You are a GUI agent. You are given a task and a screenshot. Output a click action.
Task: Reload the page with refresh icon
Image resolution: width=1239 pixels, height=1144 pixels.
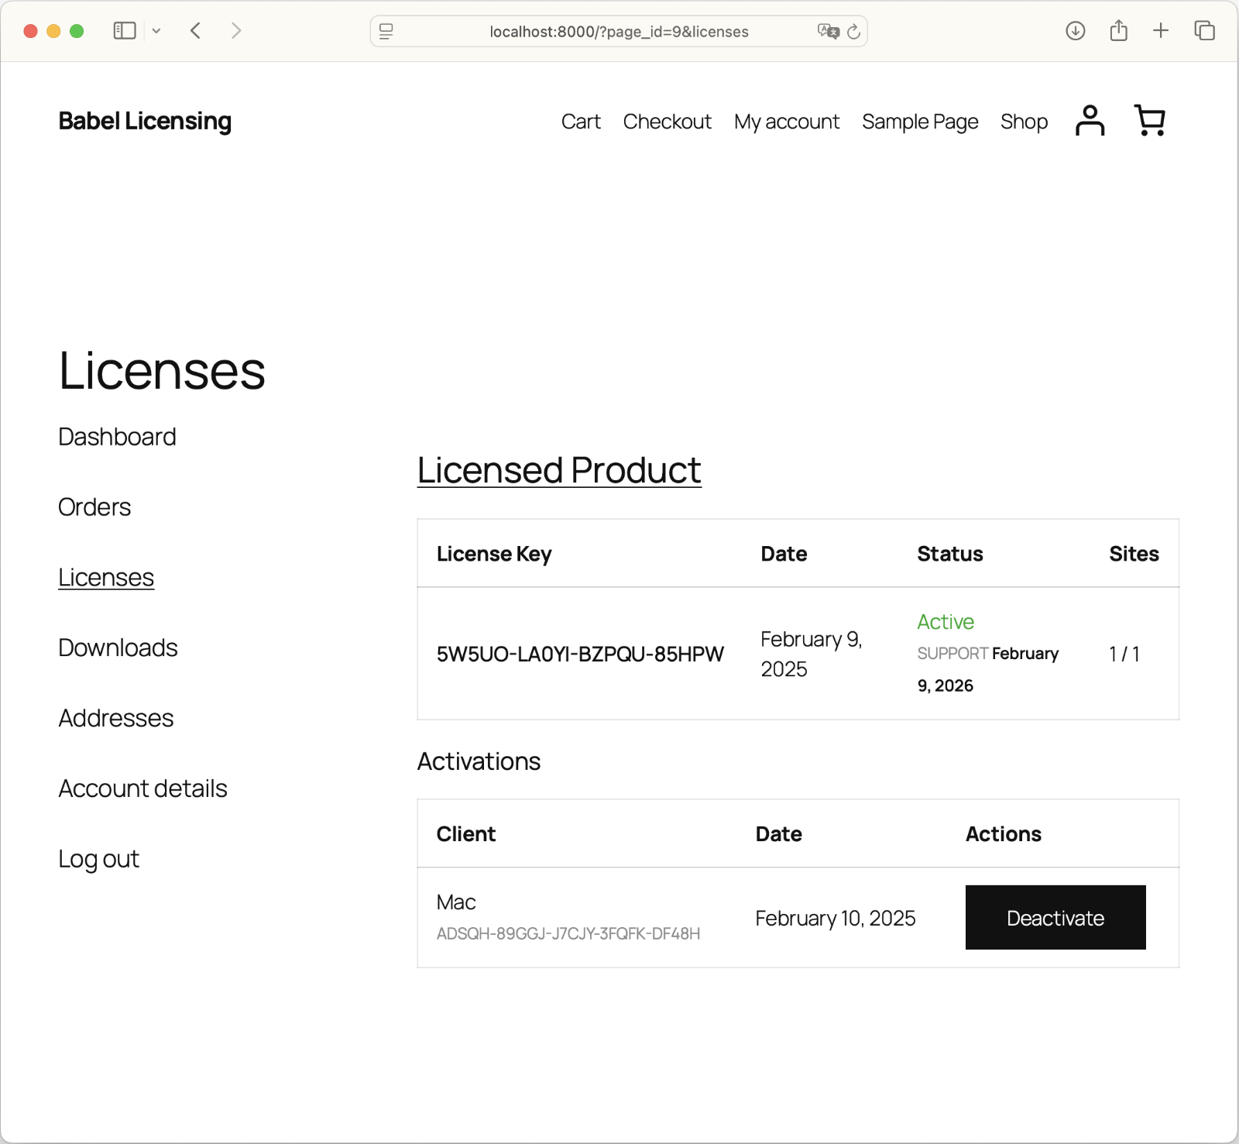click(x=853, y=32)
